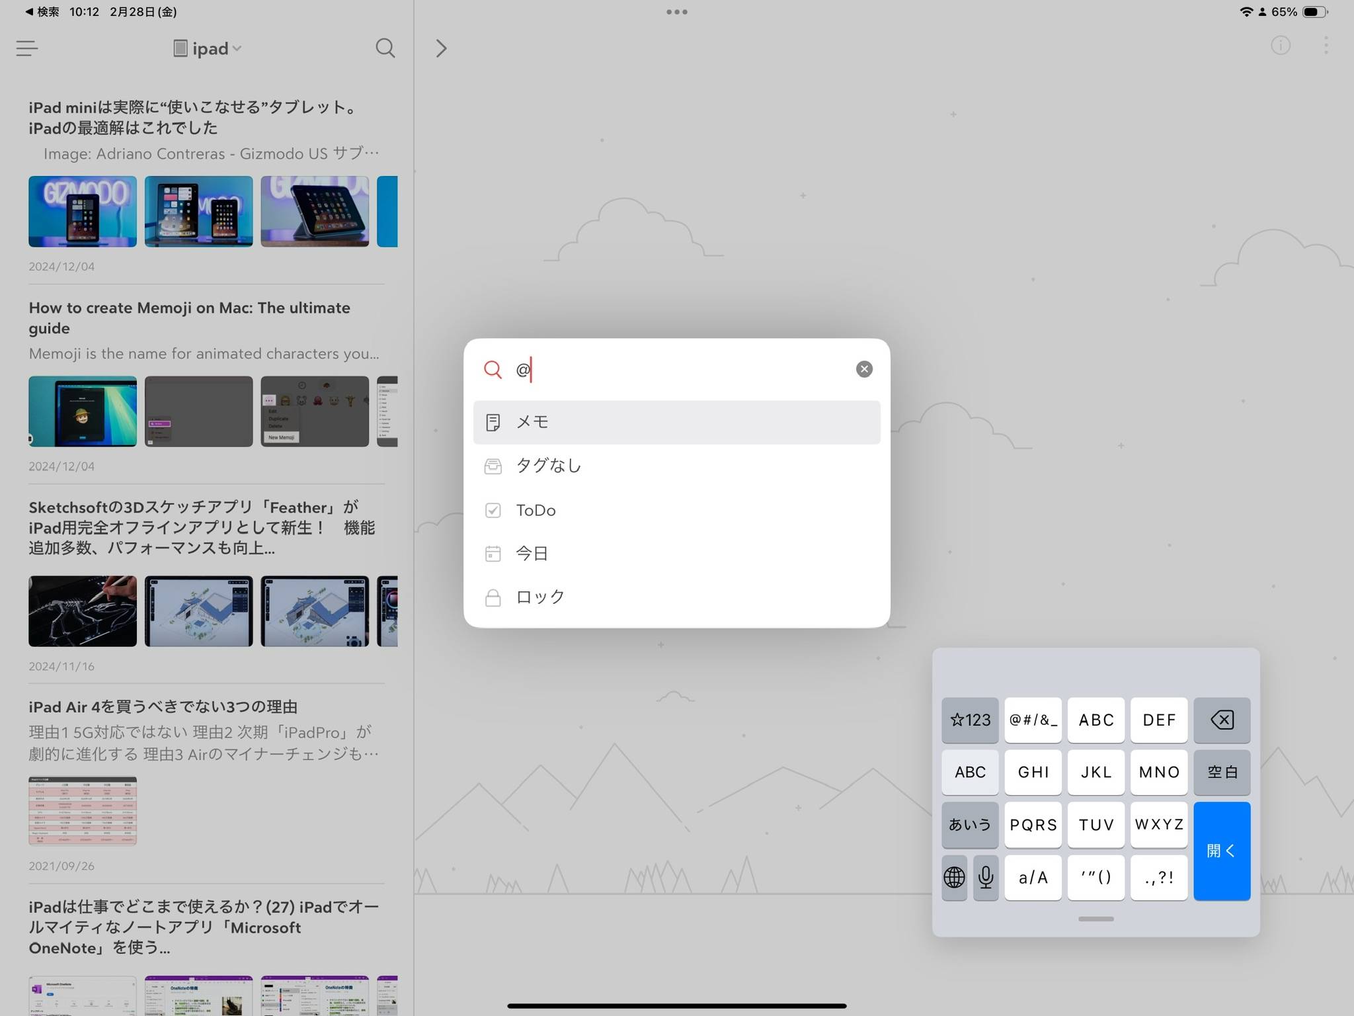Go back to 検索 app
Image resolution: width=1354 pixels, height=1016 pixels.
coord(42,12)
